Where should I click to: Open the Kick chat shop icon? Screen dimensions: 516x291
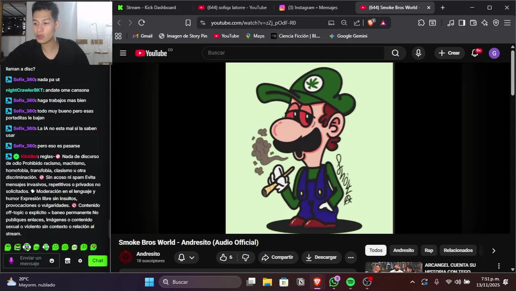67,261
